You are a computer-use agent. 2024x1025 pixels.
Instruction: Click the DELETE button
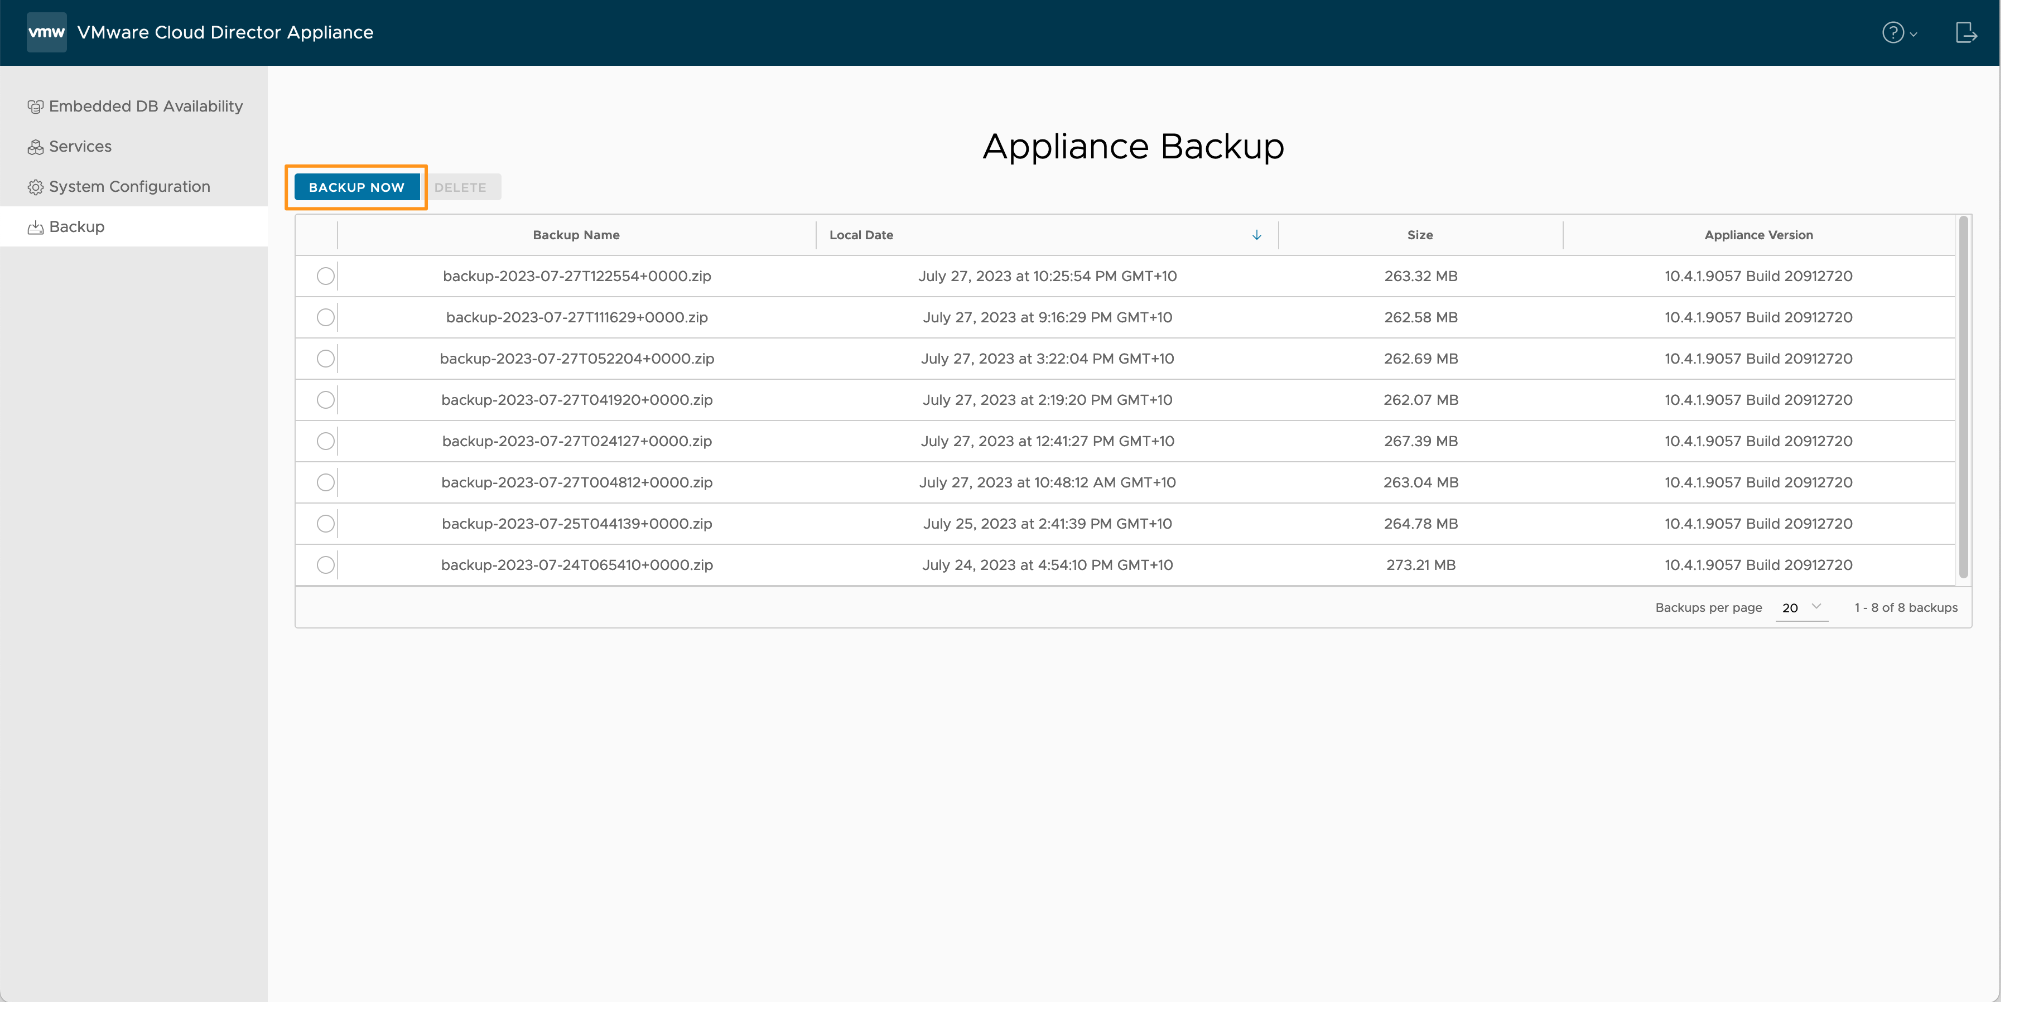point(460,187)
